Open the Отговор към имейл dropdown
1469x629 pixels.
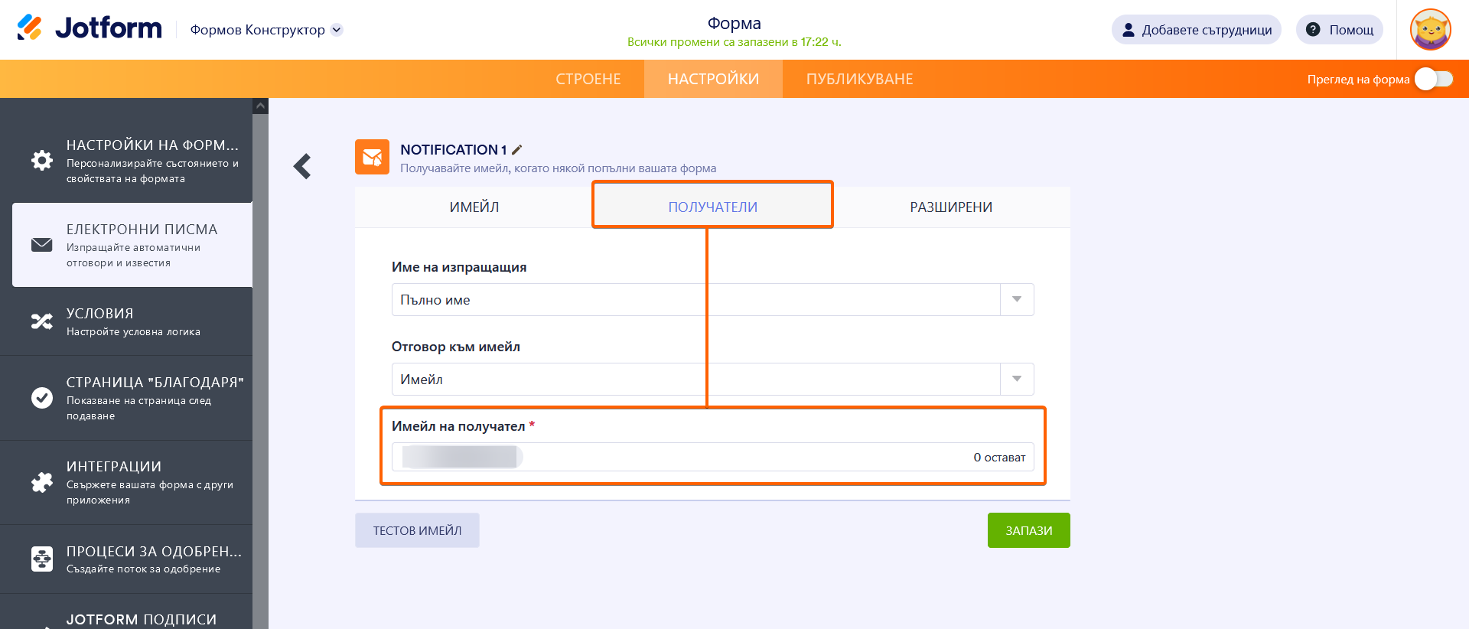point(1017,380)
